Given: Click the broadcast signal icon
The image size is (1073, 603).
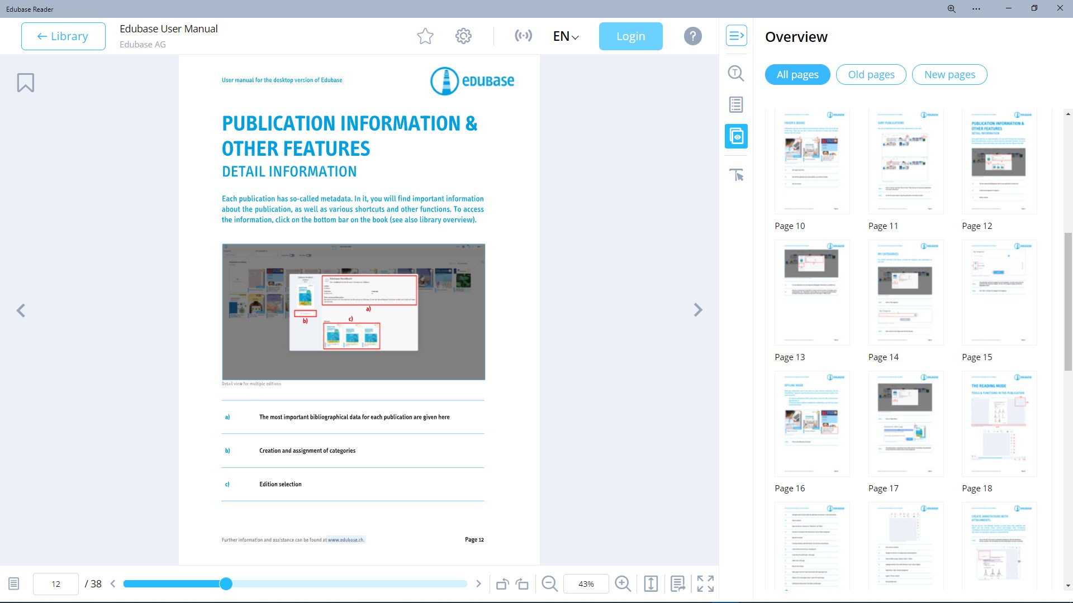Looking at the screenshot, I should [x=523, y=36].
